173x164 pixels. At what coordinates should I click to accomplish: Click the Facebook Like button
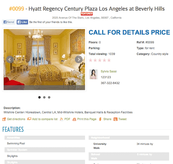tap(22, 22)
